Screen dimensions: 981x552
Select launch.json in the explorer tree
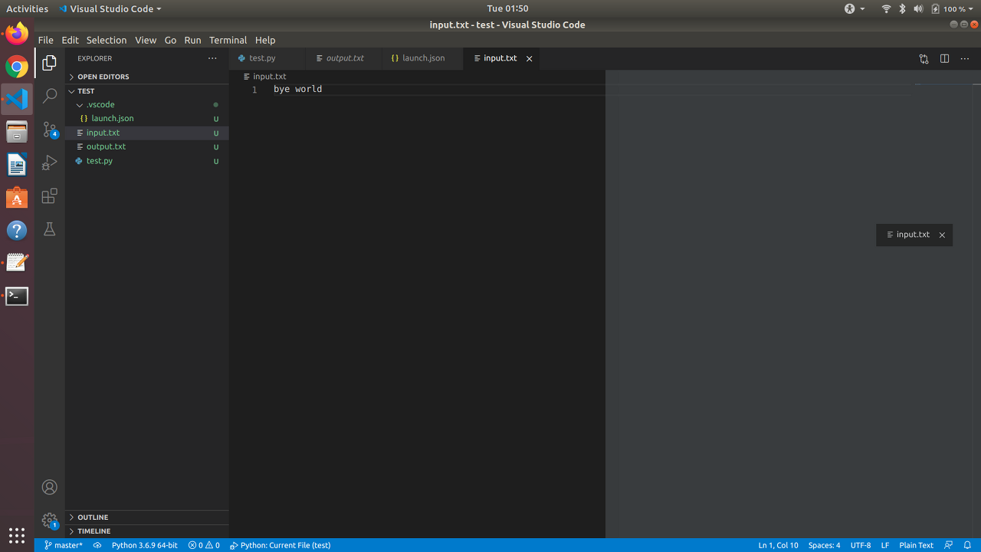coord(147,118)
